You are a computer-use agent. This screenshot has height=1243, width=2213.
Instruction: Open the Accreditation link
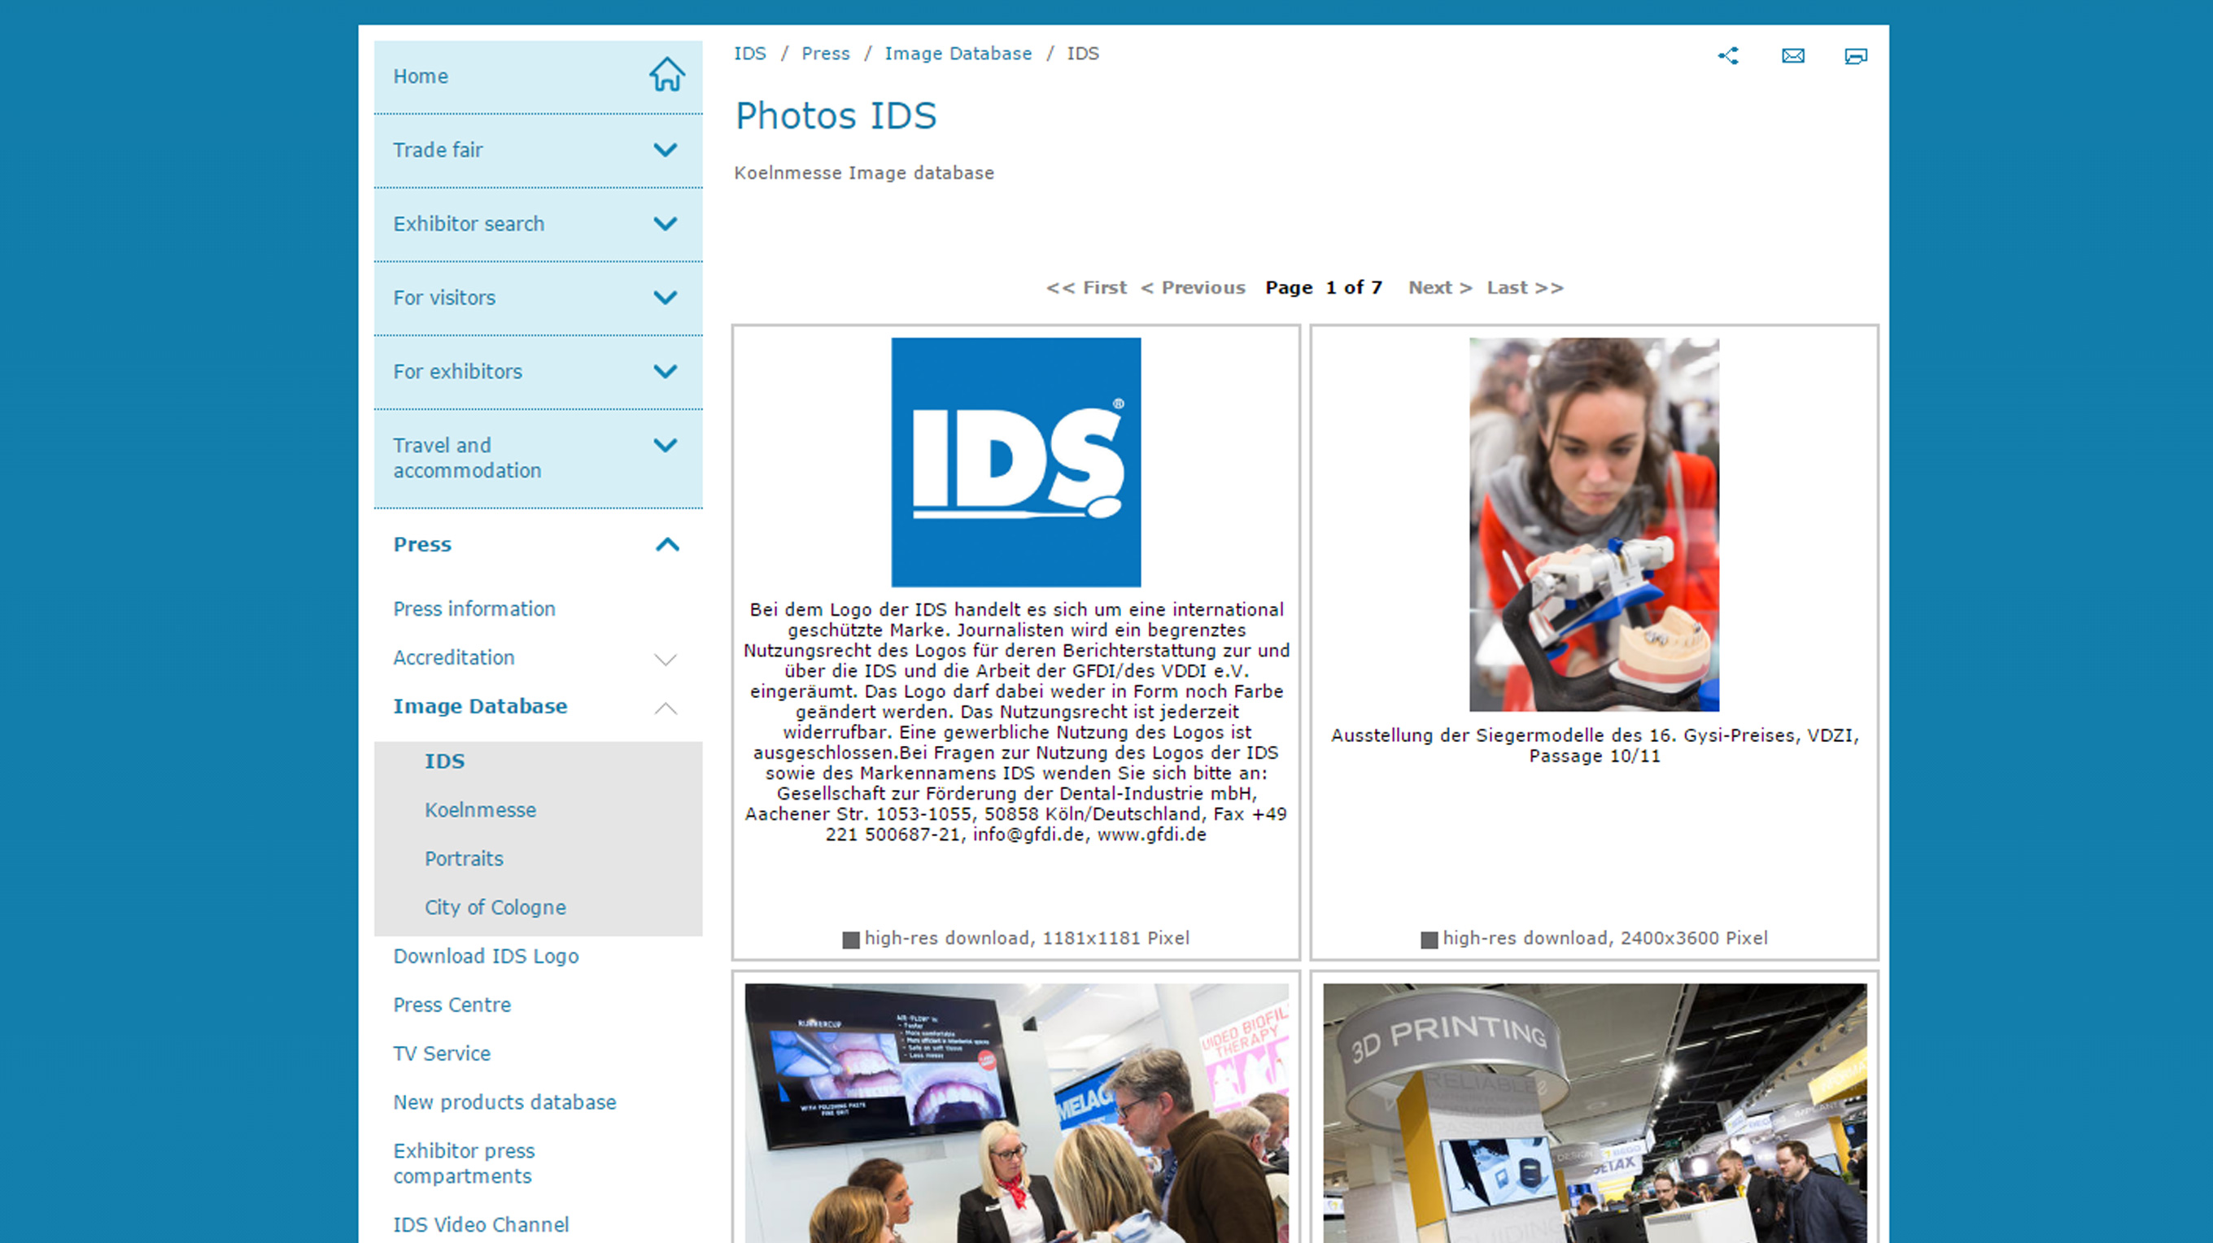click(x=454, y=657)
